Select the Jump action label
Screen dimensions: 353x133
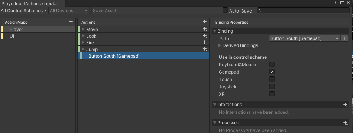[x=92, y=49]
